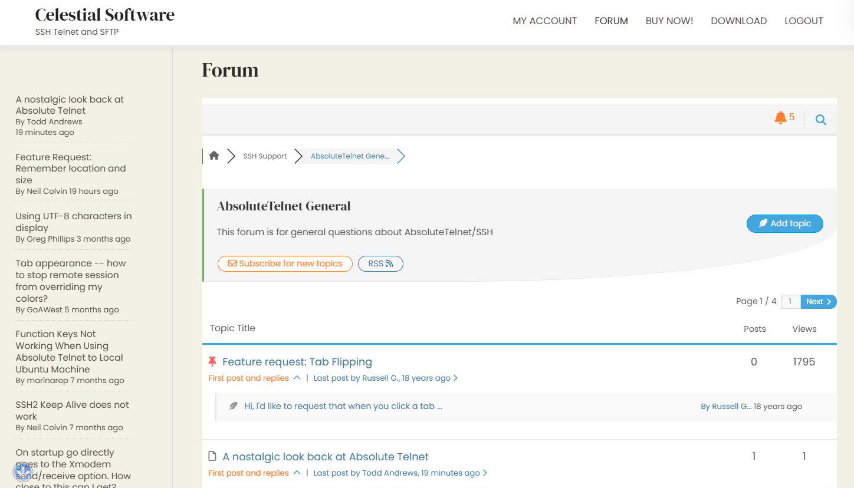Open 'Feature request: Tab Flipping' topic
The height and width of the screenshot is (488, 854).
(297, 362)
